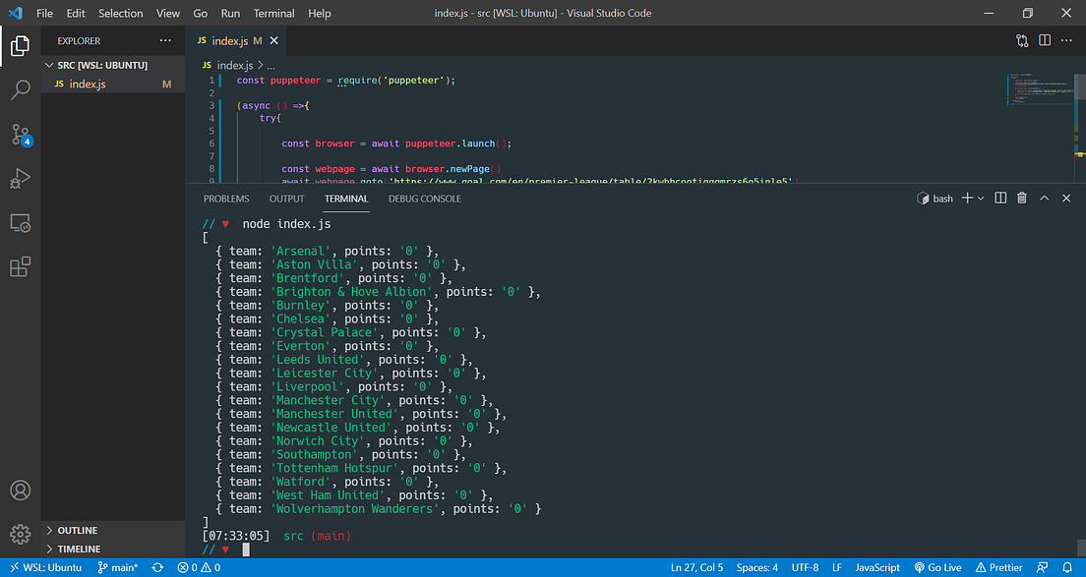Open the Run menu

(x=230, y=13)
